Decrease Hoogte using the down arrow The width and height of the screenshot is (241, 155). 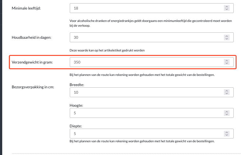click(x=227, y=114)
